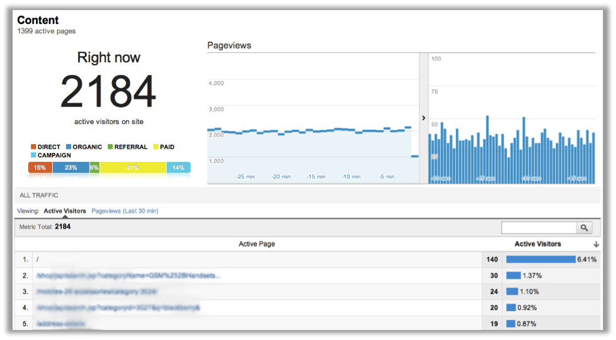The height and width of the screenshot is (340, 616).
Task: Click the orange 15% Direct traffic segment
Action: [40, 167]
